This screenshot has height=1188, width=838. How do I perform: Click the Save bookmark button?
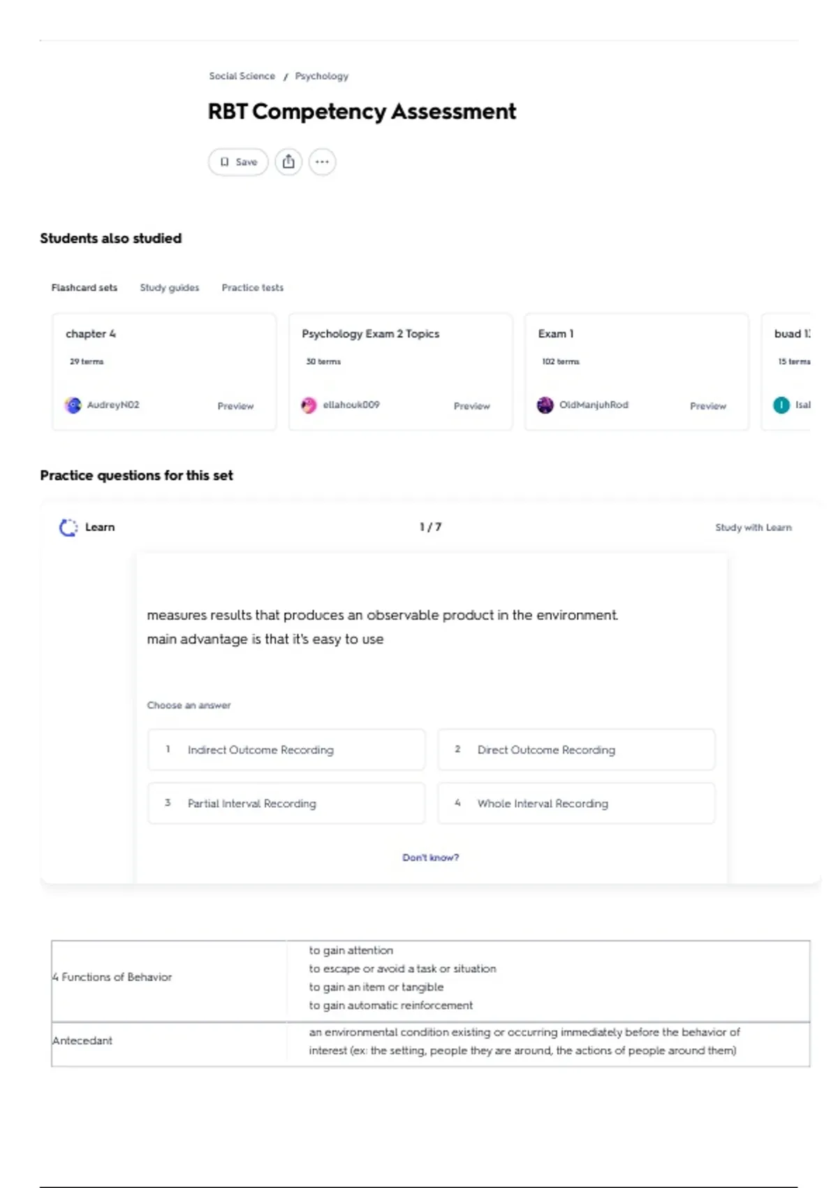pos(238,162)
